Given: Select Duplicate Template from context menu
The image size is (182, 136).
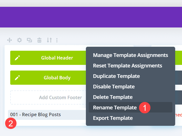Looking at the screenshot, I should (x=116, y=76).
